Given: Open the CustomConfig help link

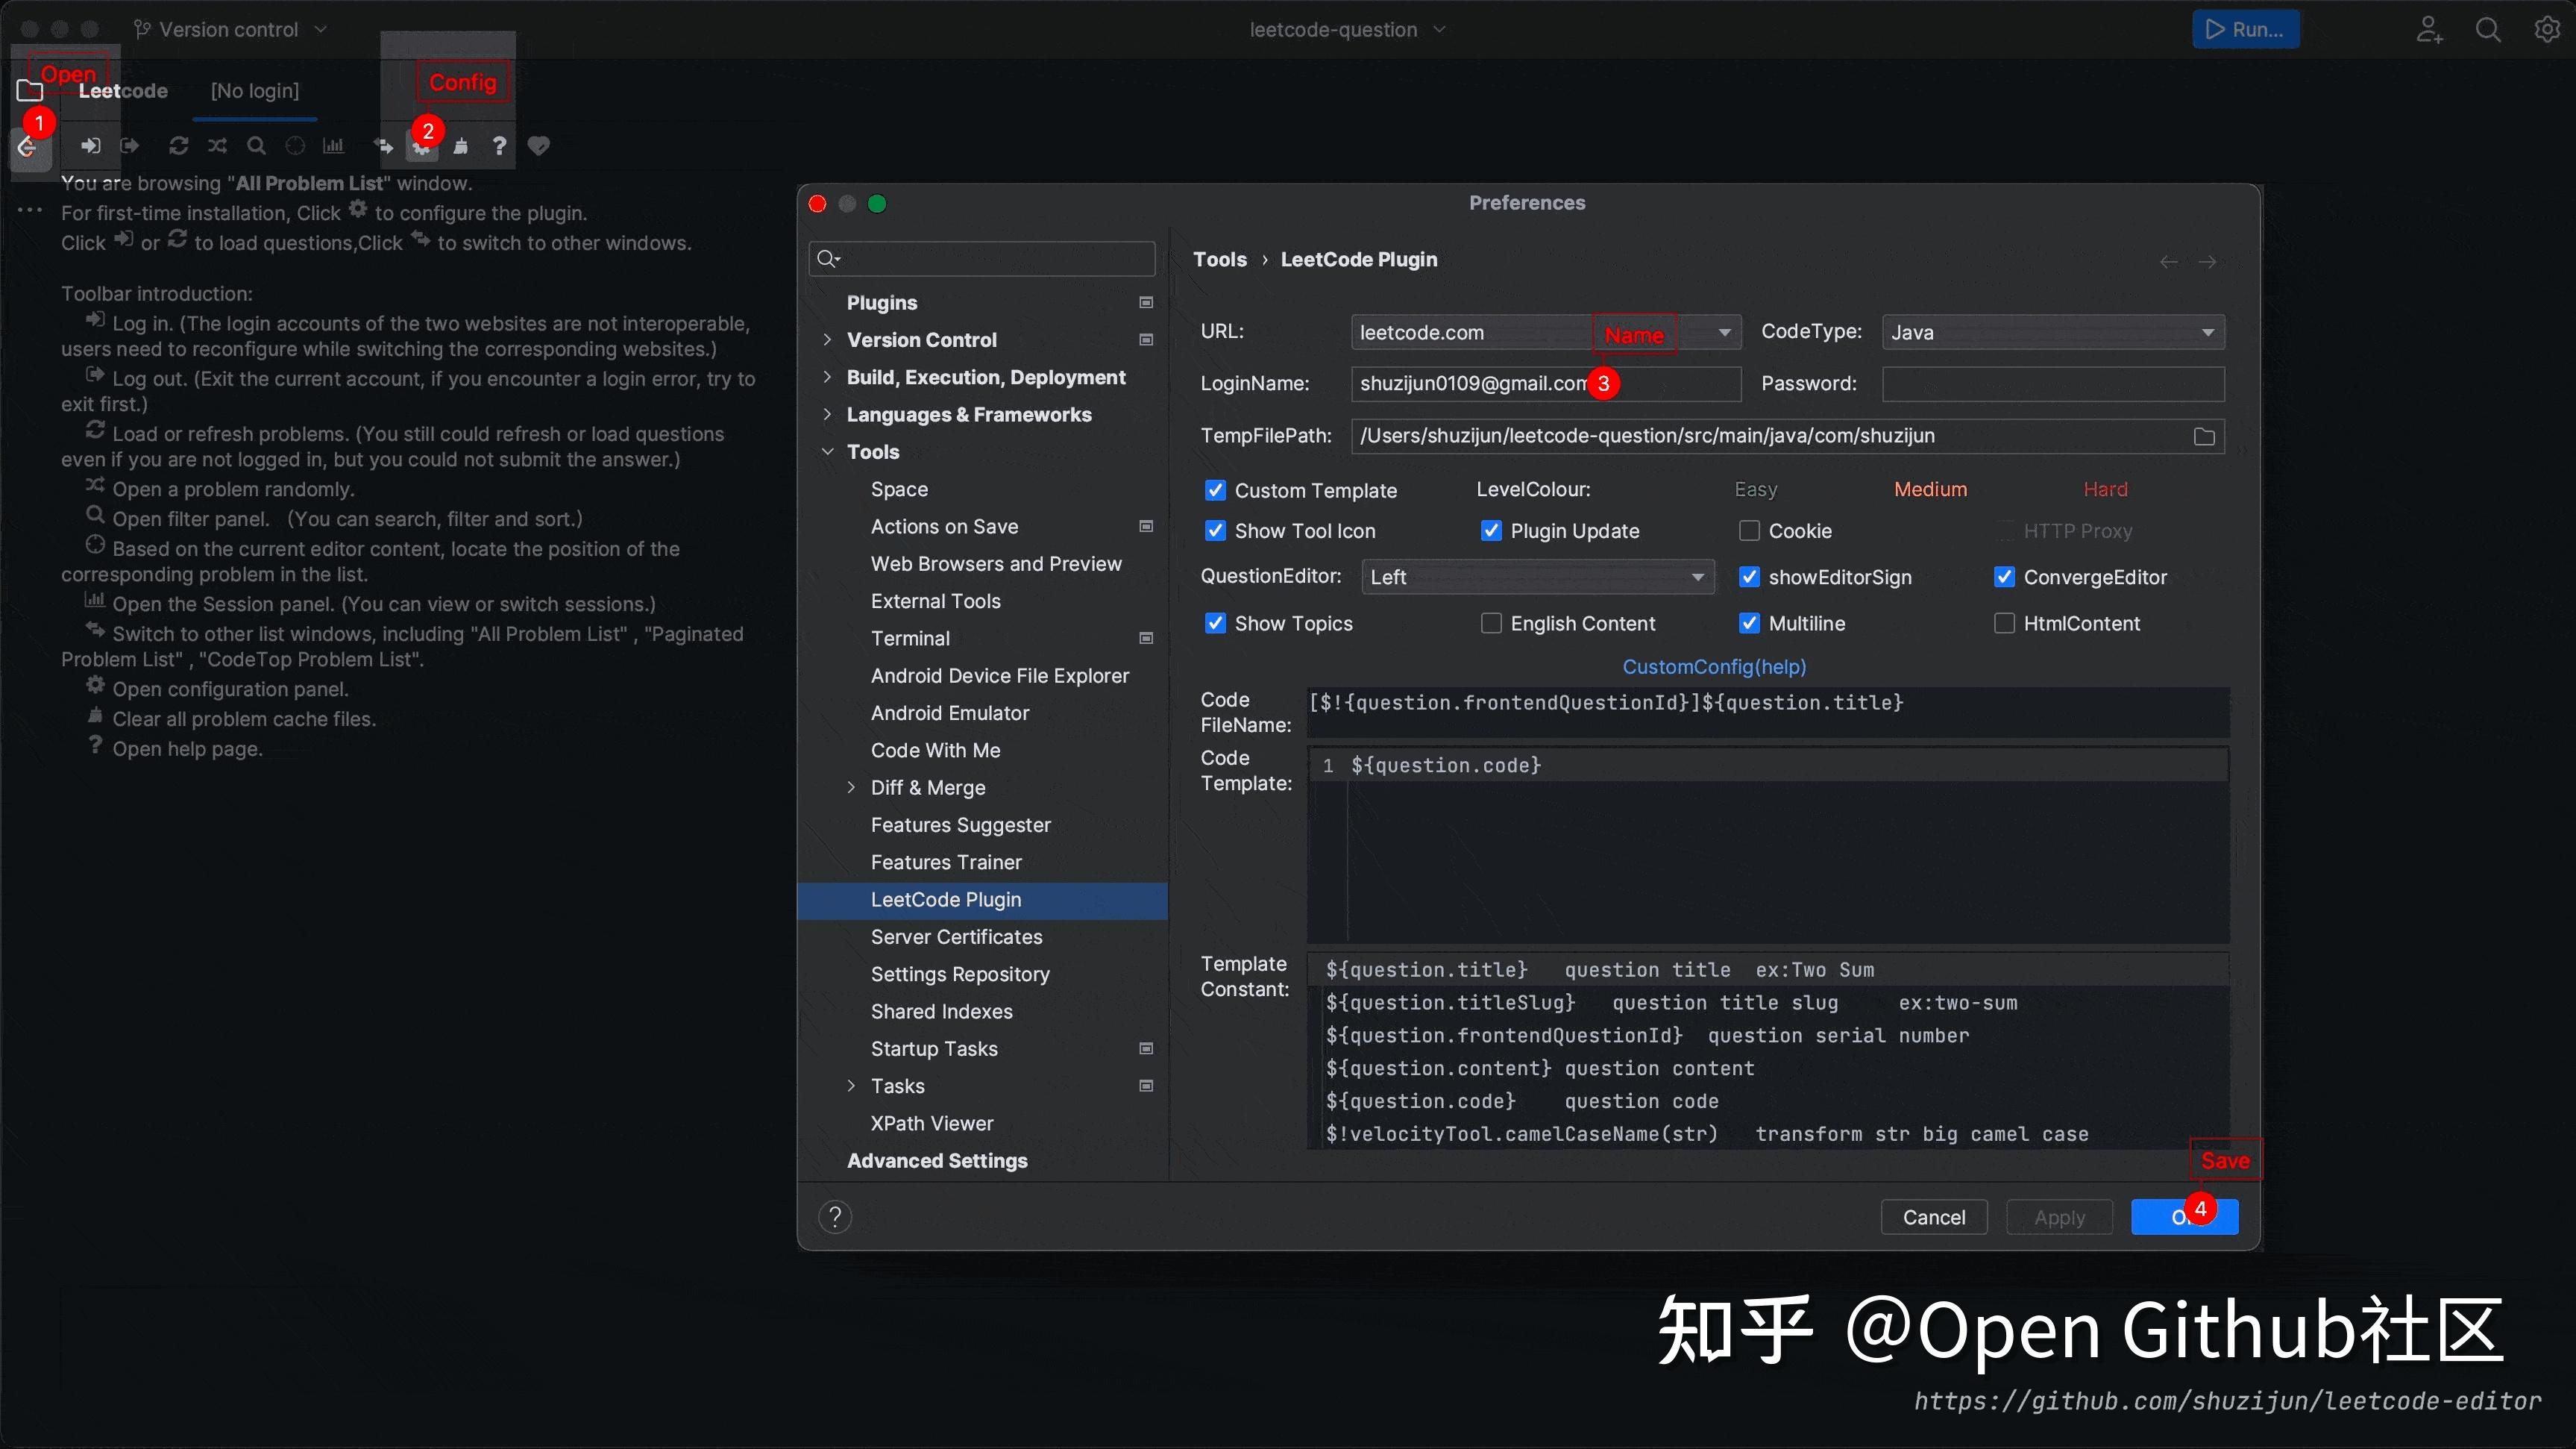Looking at the screenshot, I should [1714, 666].
